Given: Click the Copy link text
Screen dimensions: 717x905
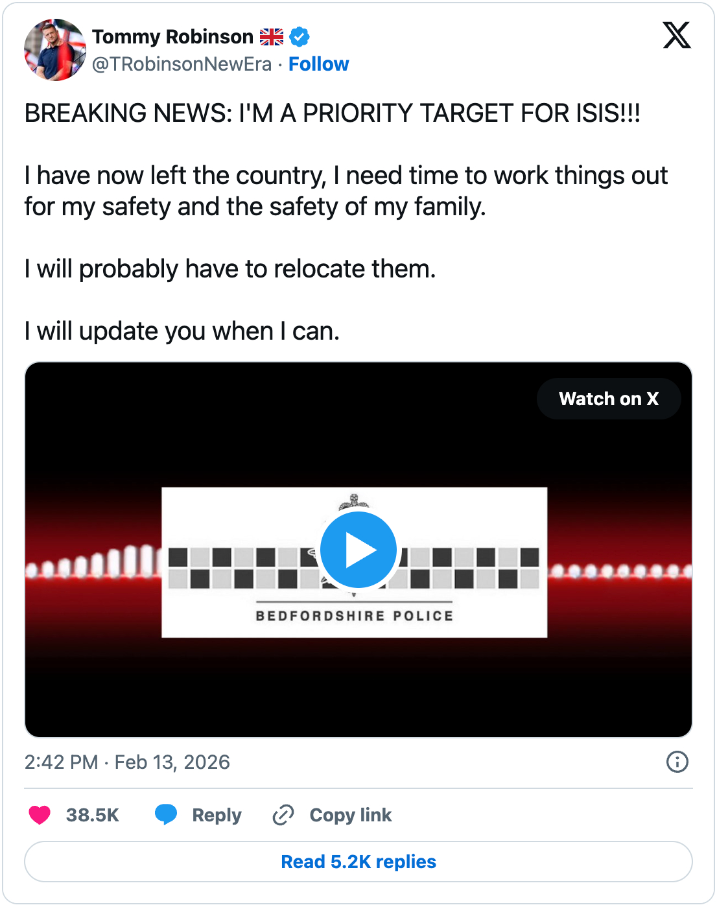Looking at the screenshot, I should pos(351,815).
